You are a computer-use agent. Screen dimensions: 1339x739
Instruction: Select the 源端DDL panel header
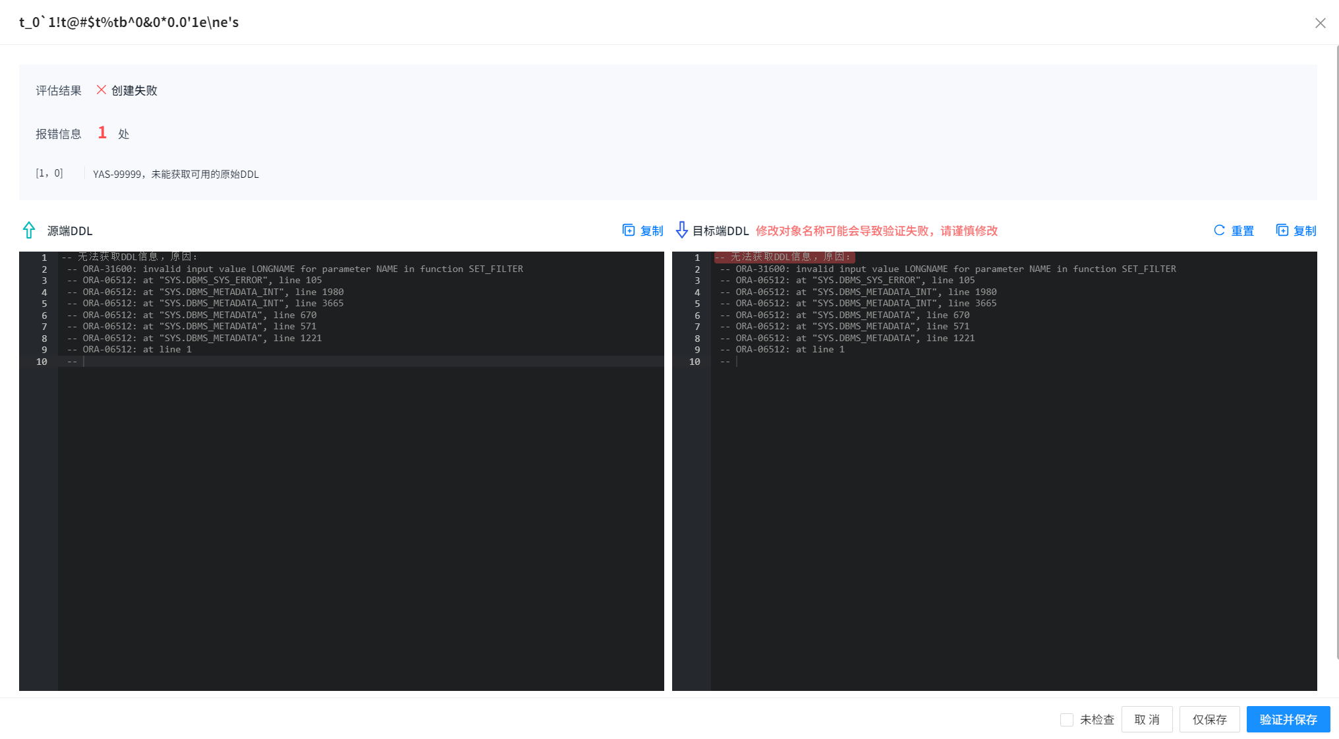tap(69, 231)
